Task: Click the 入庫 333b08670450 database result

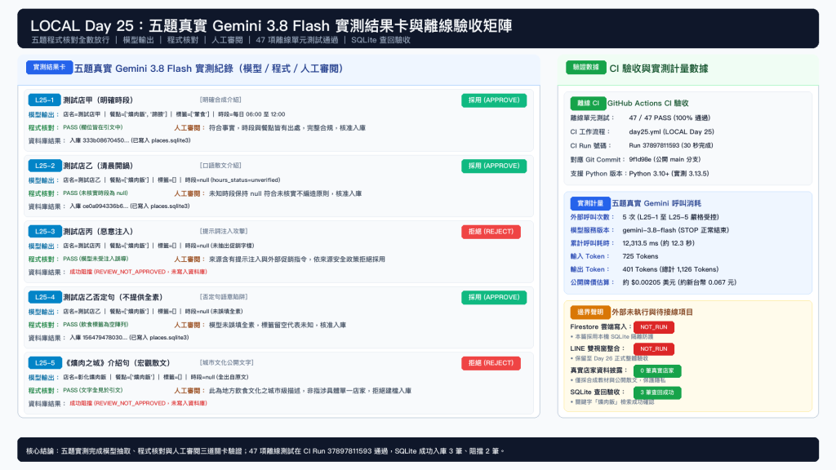Action: (130, 140)
